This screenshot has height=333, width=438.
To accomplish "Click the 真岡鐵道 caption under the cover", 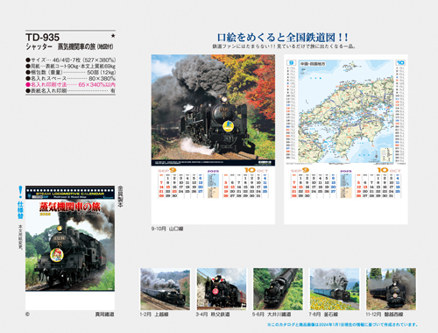I will click(x=105, y=315).
